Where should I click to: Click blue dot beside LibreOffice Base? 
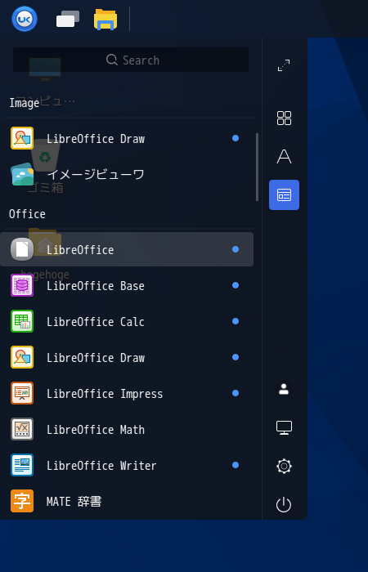pyautogui.click(x=236, y=285)
